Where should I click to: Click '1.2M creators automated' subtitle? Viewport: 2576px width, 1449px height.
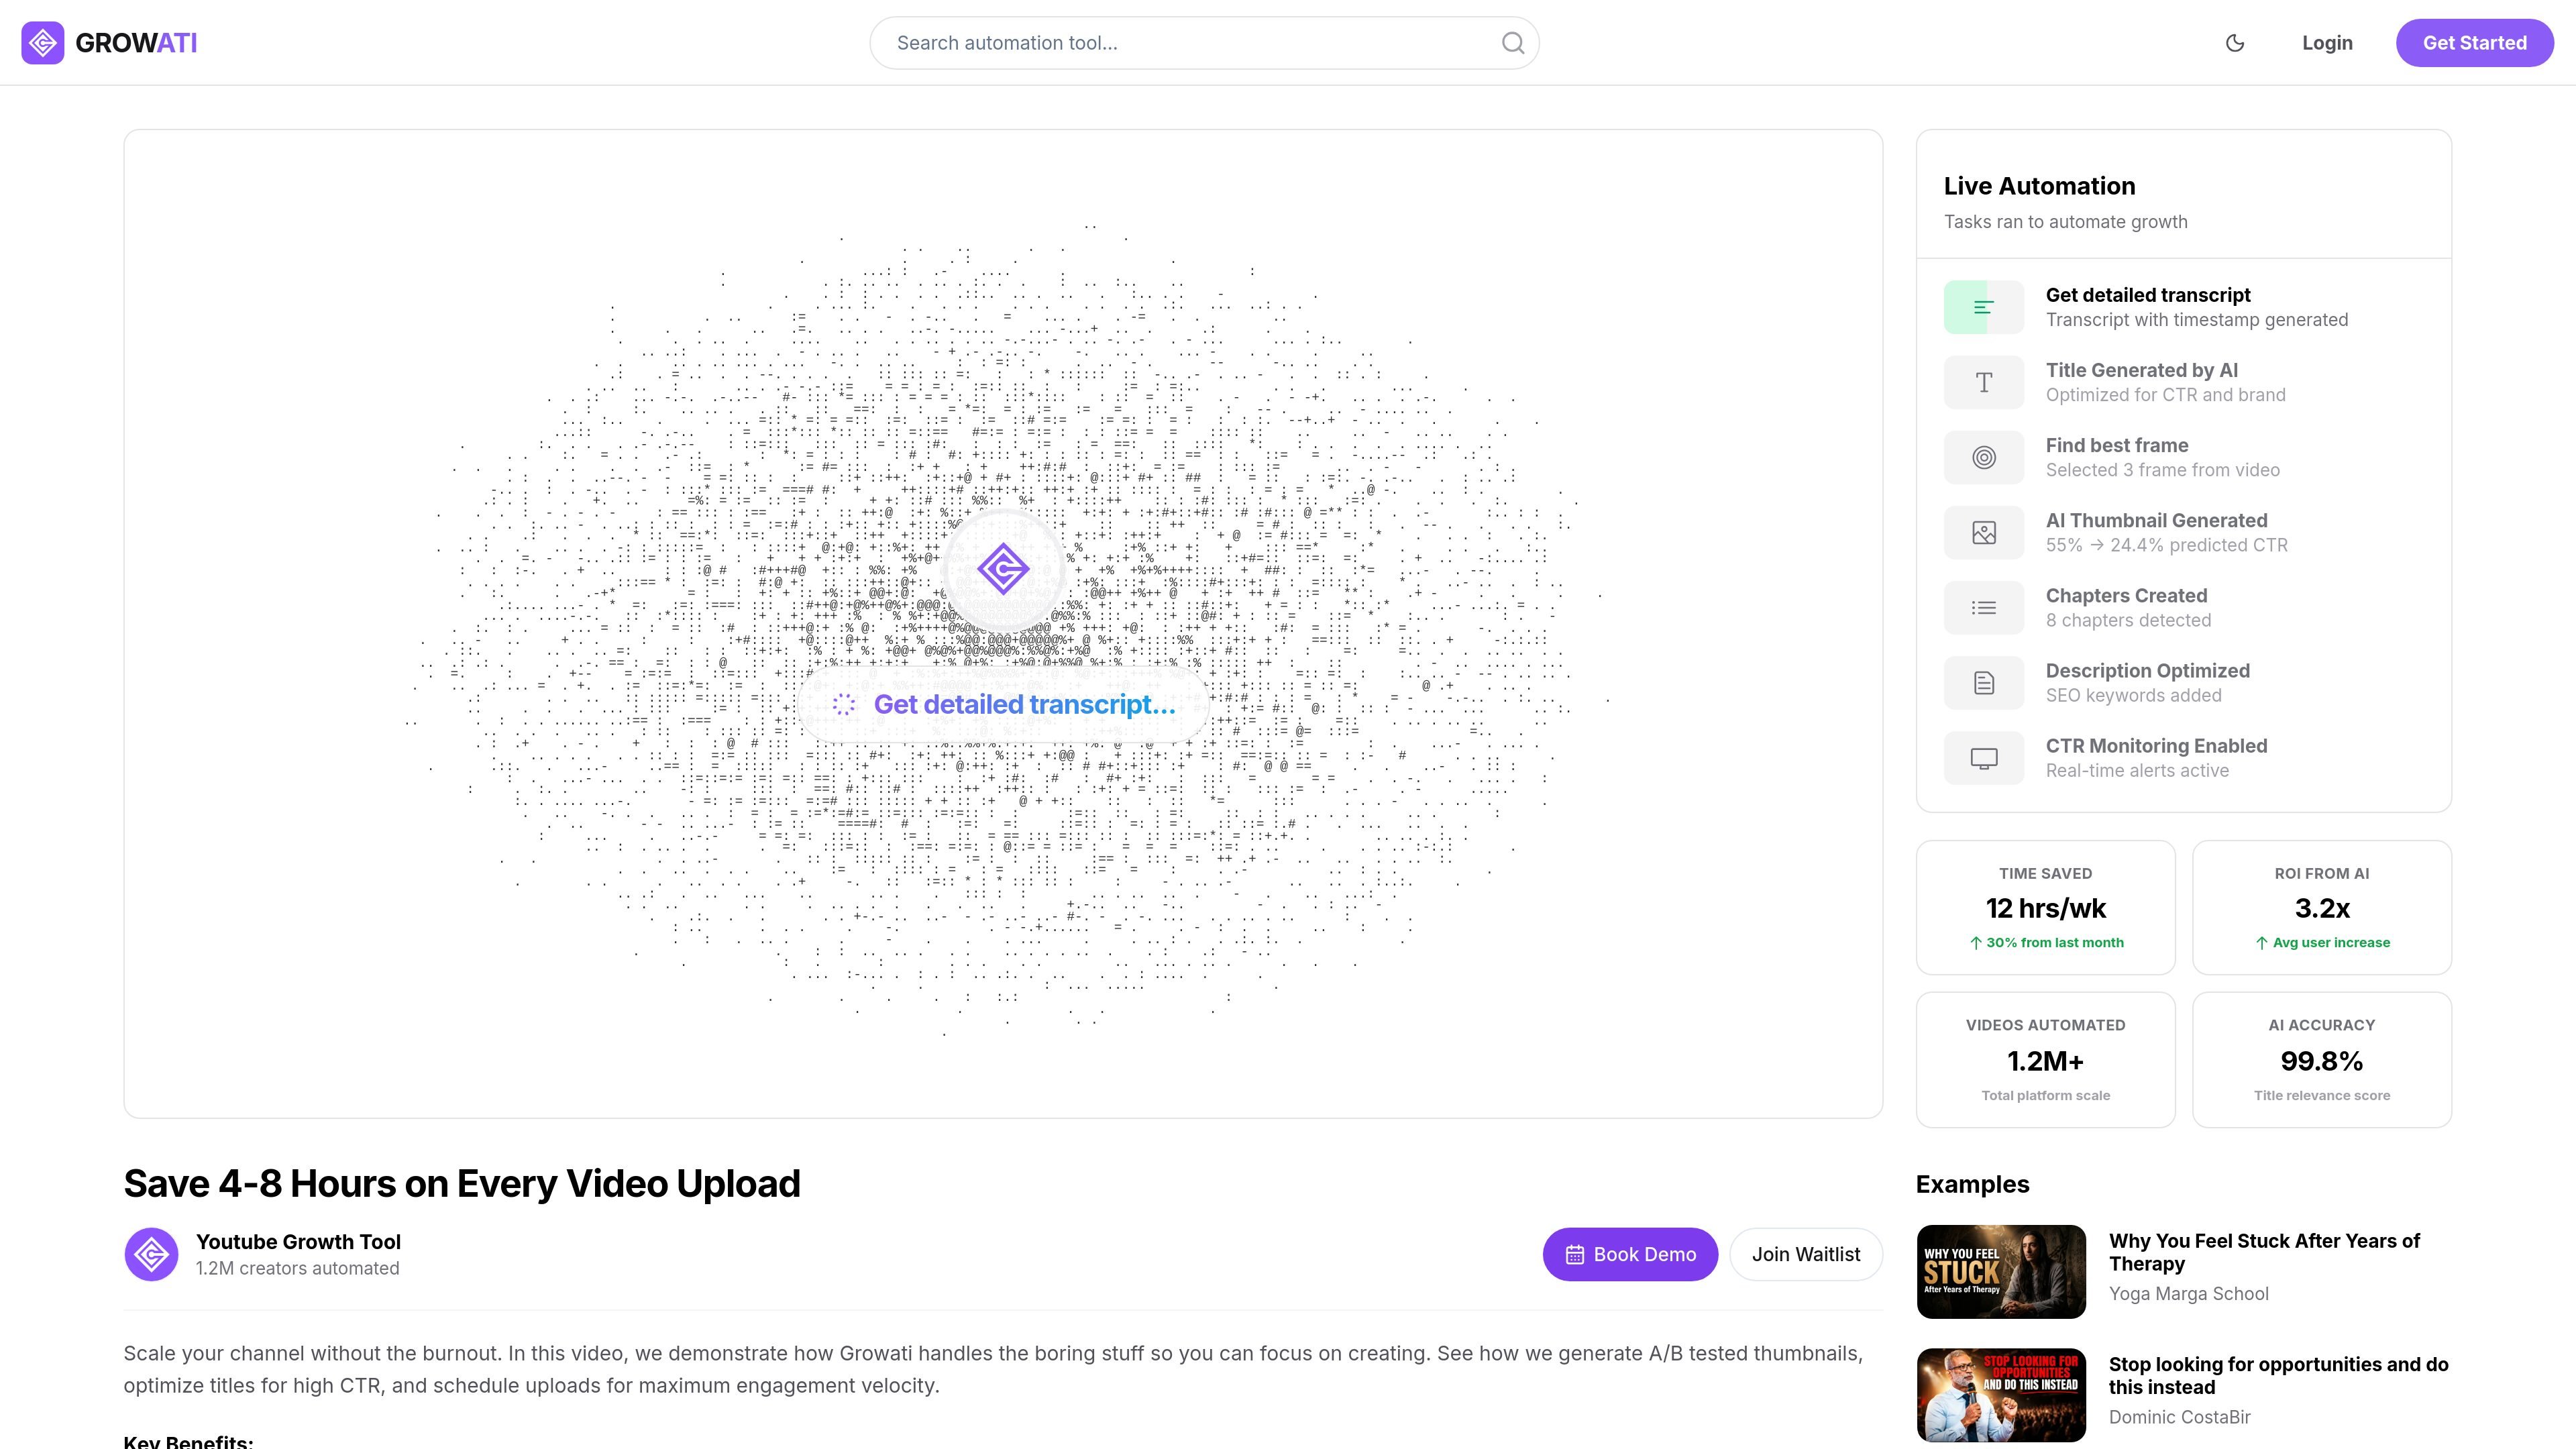tap(297, 1268)
